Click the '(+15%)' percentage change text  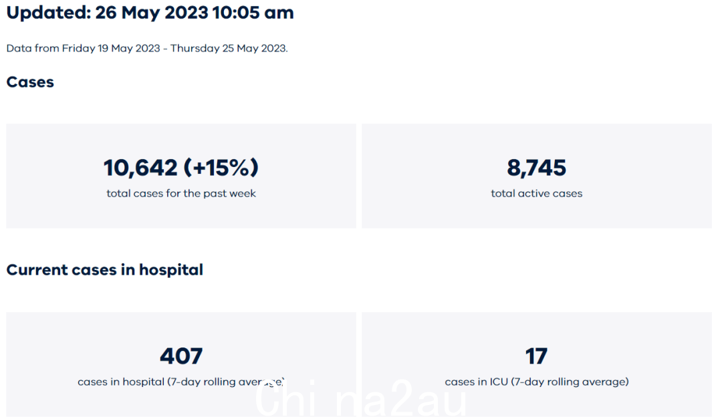point(221,168)
